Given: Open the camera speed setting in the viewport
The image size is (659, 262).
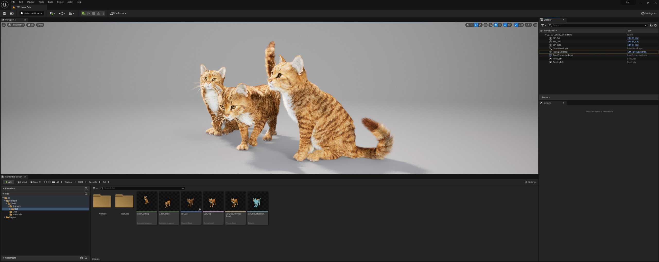Looking at the screenshot, I should click(528, 25).
